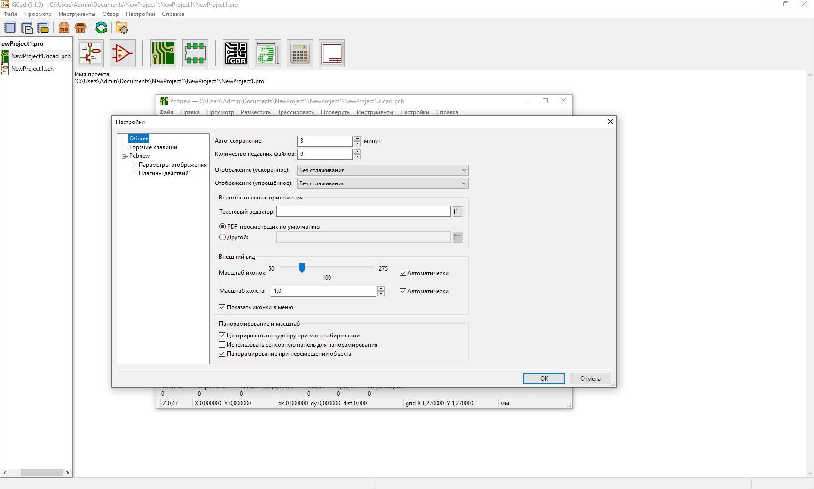This screenshot has height=489, width=814.
Task: Open the 'Файл' menu in KiCad window
Action: tap(10, 14)
